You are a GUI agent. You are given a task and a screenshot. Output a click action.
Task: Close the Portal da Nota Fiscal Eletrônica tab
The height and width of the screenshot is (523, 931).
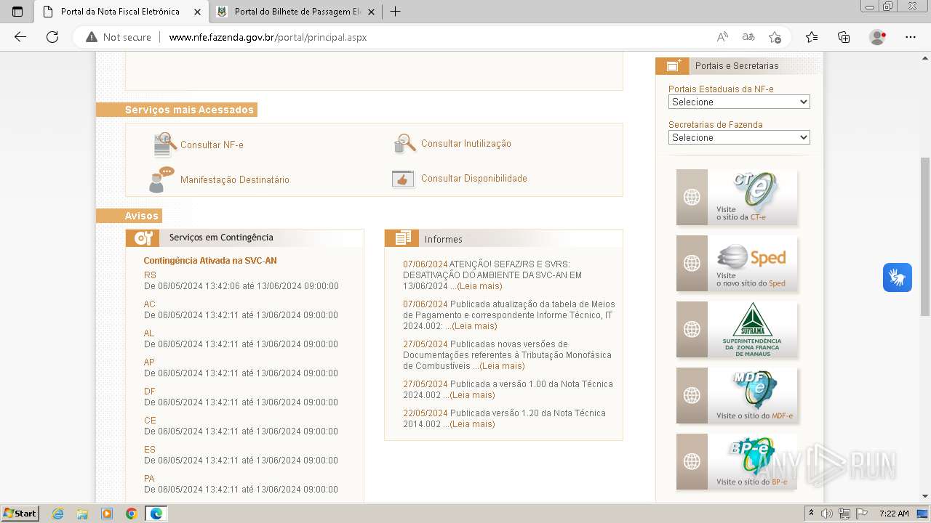(x=197, y=12)
